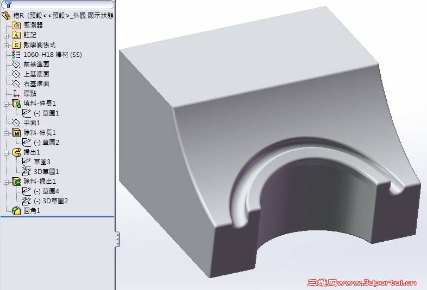
Task: Click the 草圖2 sketch icon
Action: coord(27,143)
